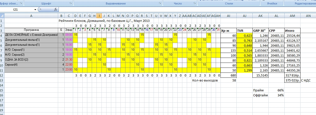The height and width of the screenshot is (115, 316).
Task: Select the 34% offtime share cell
Action: click(x=276, y=95)
